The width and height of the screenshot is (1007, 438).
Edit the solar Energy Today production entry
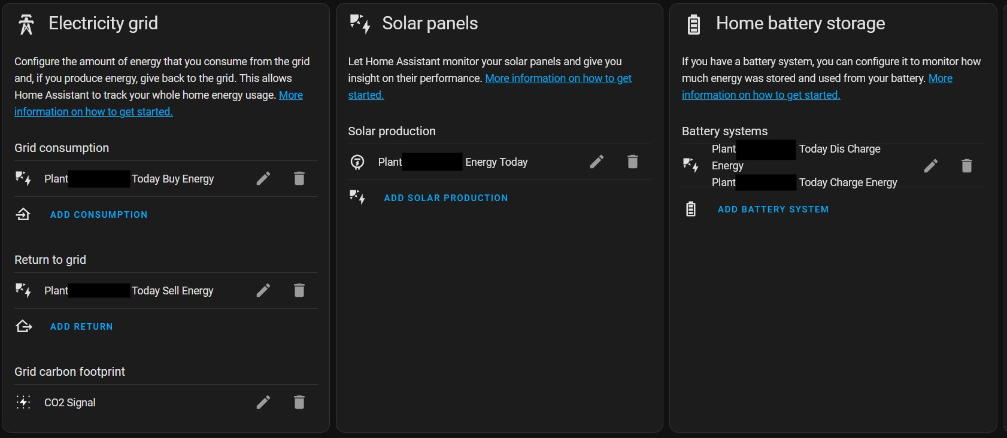click(x=597, y=162)
